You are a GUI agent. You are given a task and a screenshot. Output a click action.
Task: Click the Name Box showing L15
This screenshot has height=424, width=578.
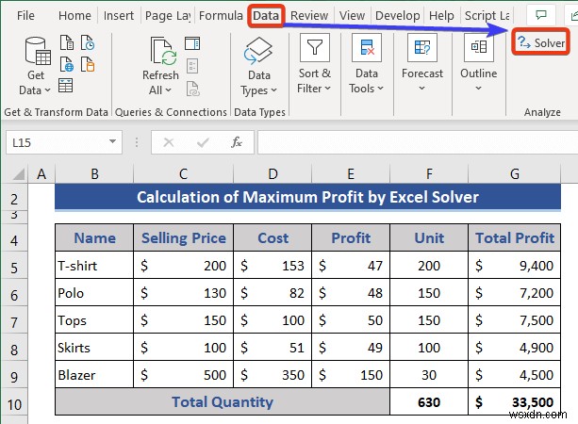(63, 142)
